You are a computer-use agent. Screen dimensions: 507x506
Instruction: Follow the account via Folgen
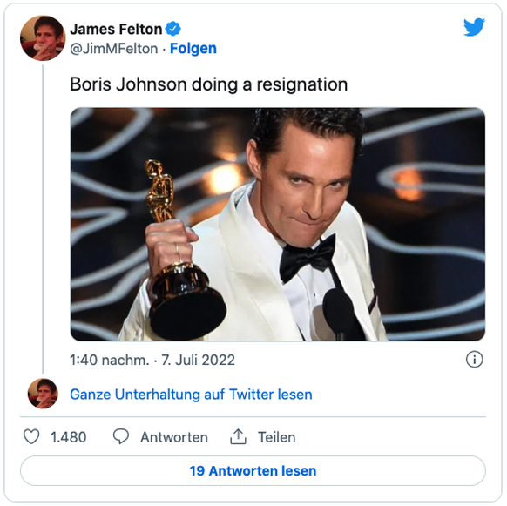[x=193, y=49]
